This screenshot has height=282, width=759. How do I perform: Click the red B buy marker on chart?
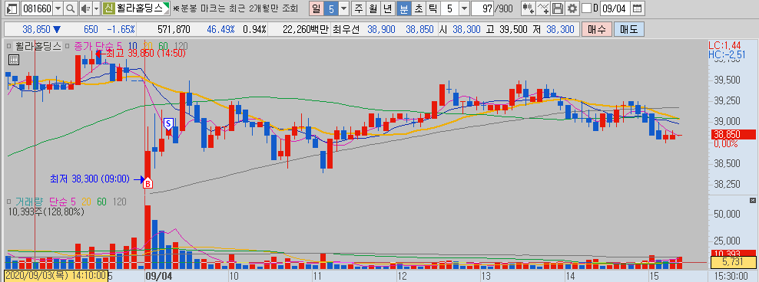point(148,182)
